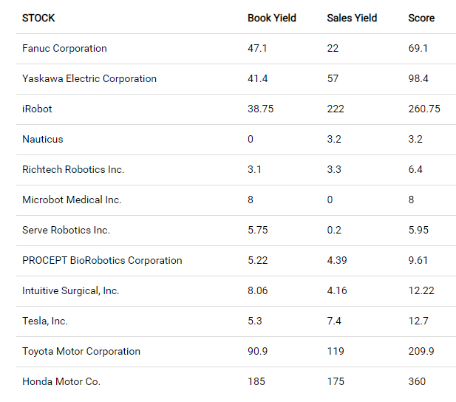Click Toyota's Book Yield value 90.9
This screenshot has height=402, width=456.
[258, 351]
